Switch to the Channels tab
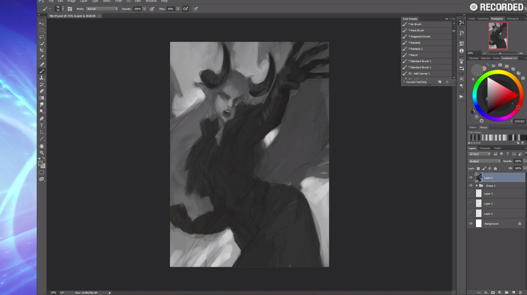The image size is (527, 295). [x=485, y=148]
